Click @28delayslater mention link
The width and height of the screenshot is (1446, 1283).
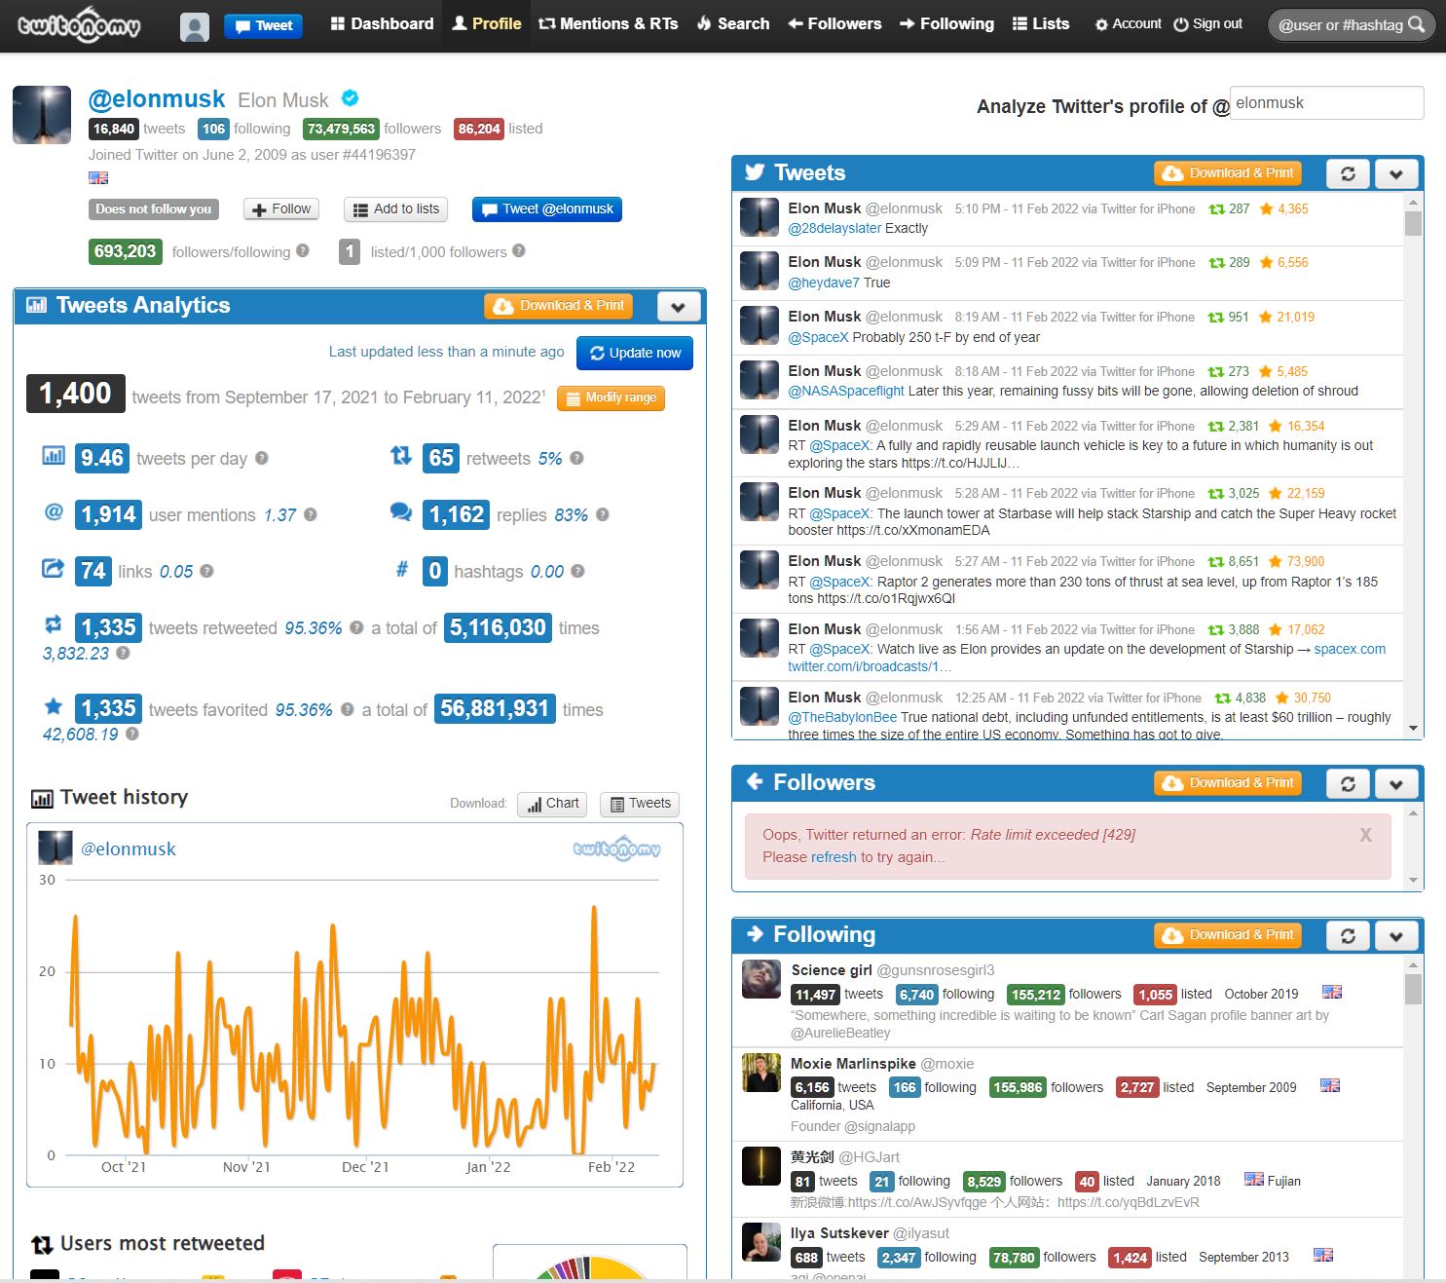(x=834, y=228)
